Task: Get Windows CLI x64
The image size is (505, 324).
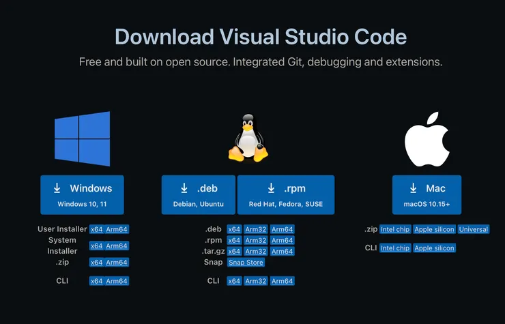Action: (97, 281)
